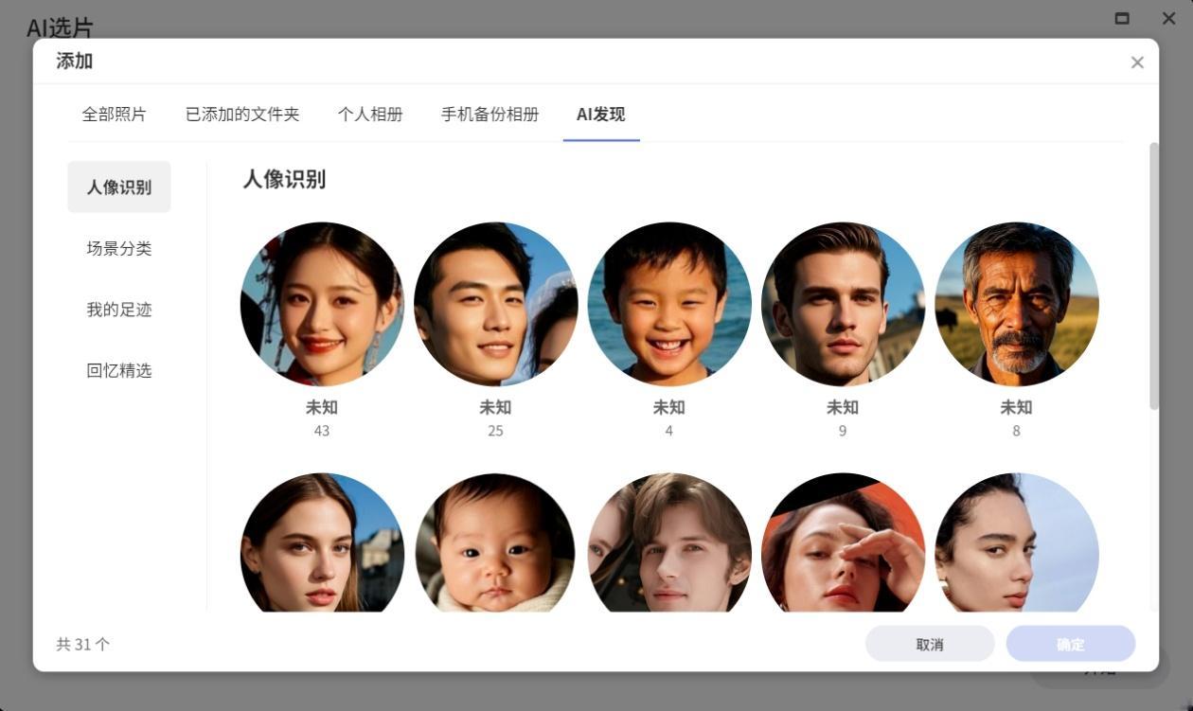Select the man portrait with 25 photos
1193x711 pixels.
(x=496, y=304)
